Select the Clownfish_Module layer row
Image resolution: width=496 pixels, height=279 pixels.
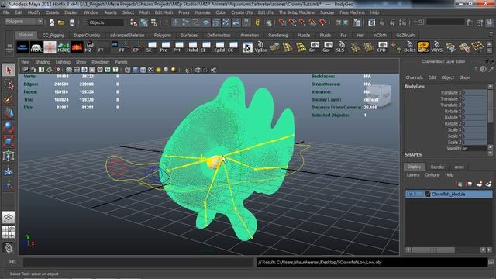tap(449, 195)
